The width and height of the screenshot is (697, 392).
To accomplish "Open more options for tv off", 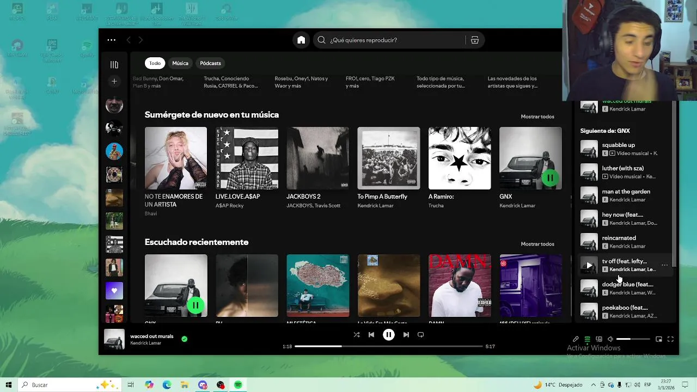I will [x=664, y=265].
